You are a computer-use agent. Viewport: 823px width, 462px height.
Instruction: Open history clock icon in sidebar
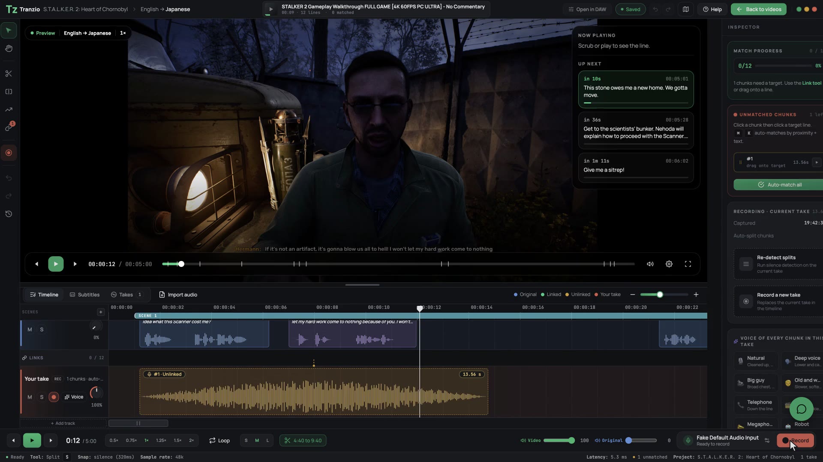(9, 214)
